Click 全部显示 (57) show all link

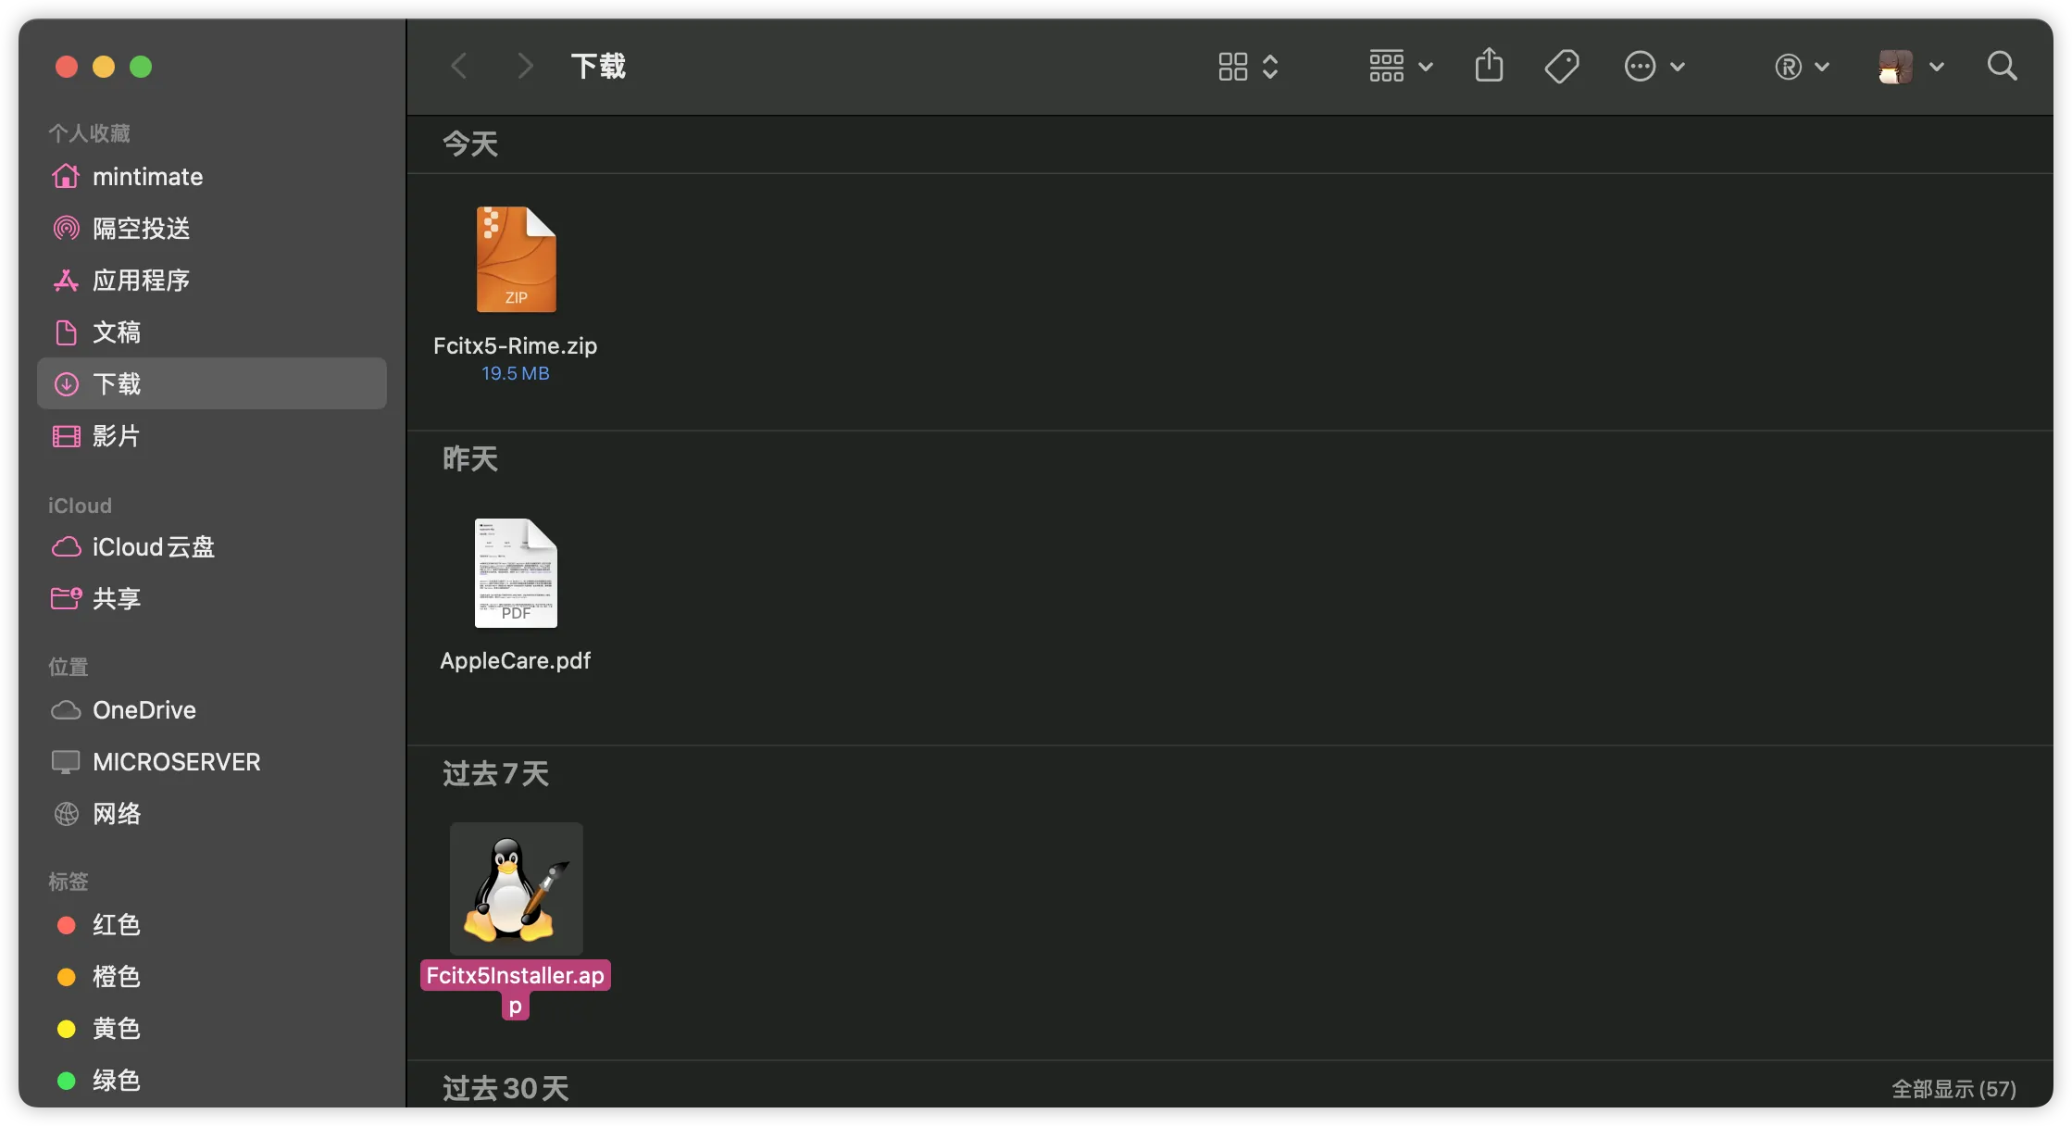click(x=1953, y=1089)
